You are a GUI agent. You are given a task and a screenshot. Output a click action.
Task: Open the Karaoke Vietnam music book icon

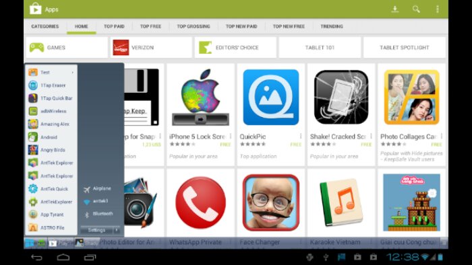pos(341,203)
